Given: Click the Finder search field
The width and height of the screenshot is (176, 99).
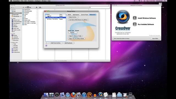Looking at the screenshot, I should tap(100, 7).
